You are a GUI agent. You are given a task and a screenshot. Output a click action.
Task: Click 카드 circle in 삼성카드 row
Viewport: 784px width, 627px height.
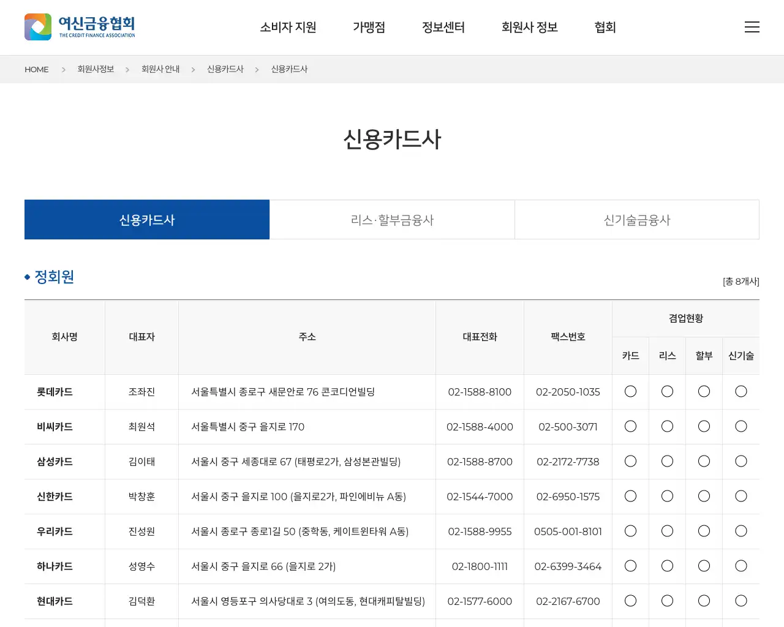630,461
